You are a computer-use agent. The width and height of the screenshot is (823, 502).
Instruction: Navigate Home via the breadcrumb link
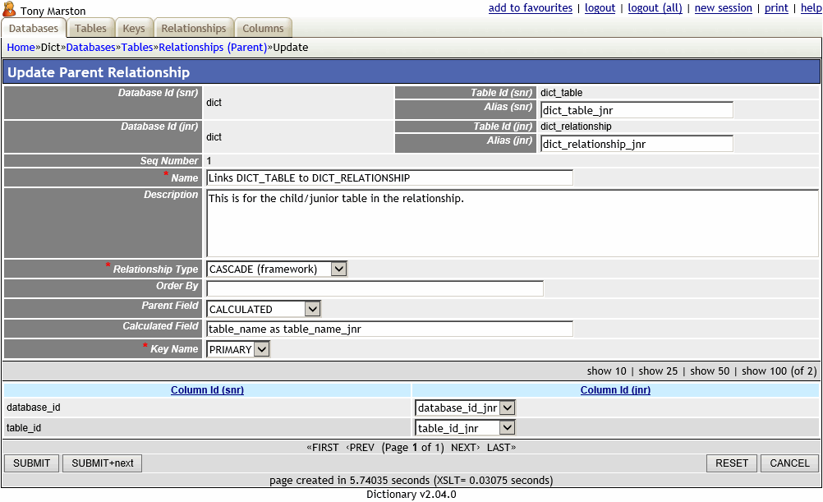click(x=21, y=47)
